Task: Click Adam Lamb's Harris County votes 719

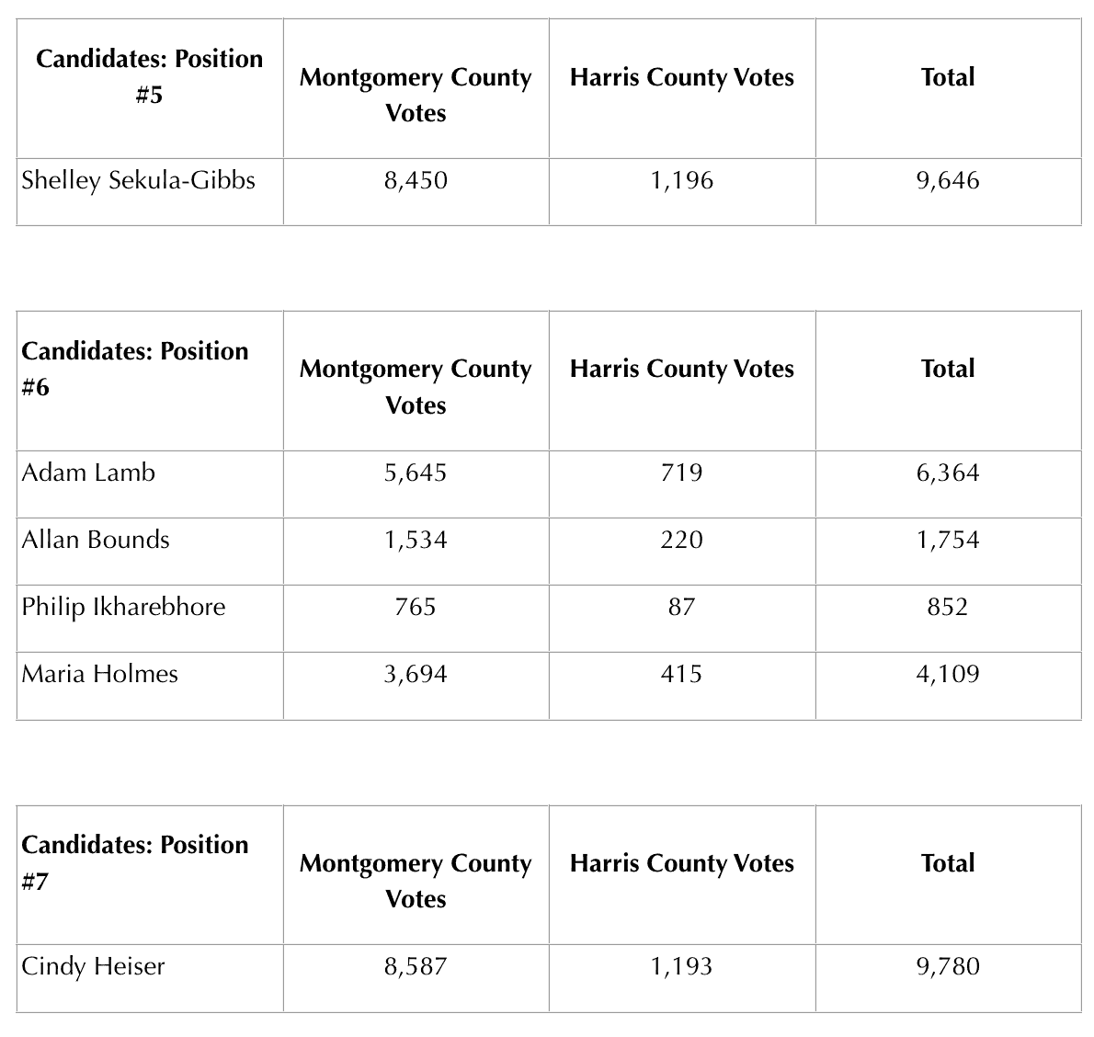Action: click(x=681, y=473)
